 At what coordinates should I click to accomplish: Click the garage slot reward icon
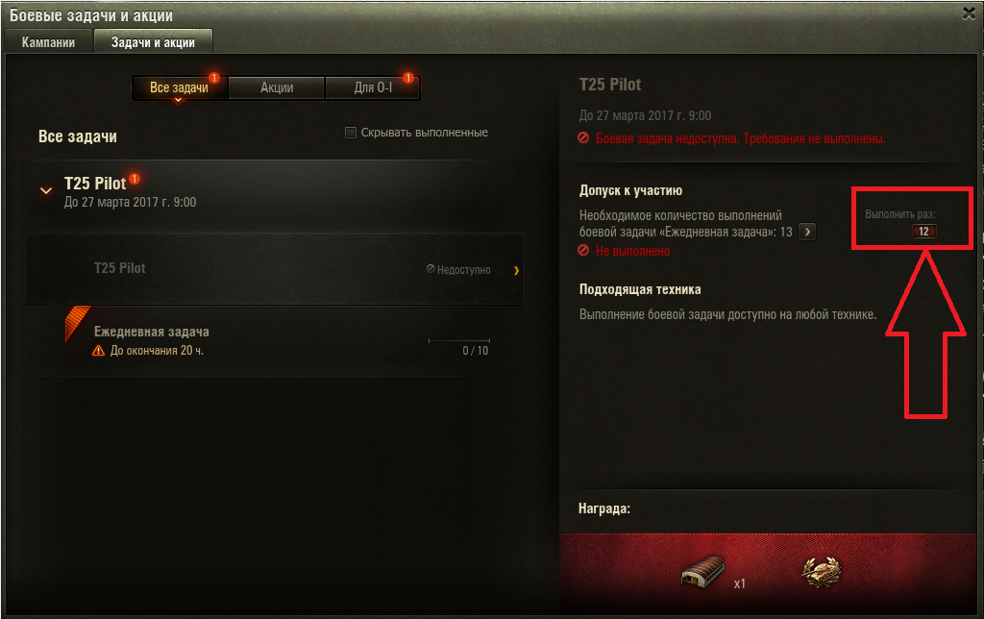coord(702,572)
